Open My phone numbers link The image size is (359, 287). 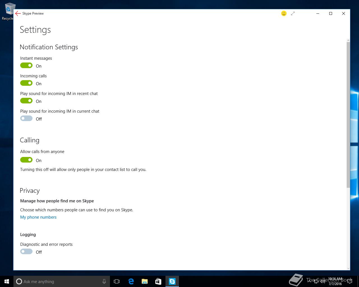point(38,217)
